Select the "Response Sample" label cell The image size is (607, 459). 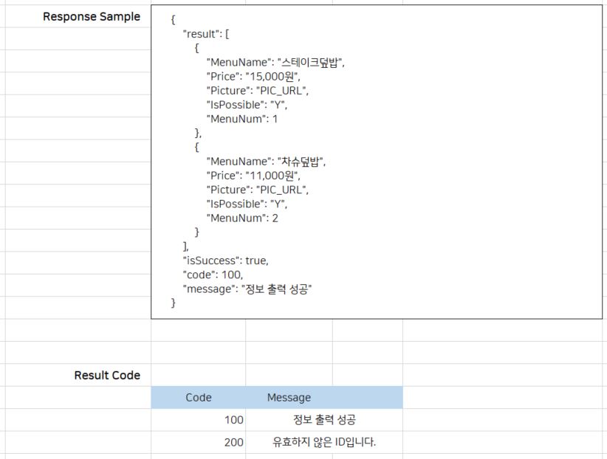pos(91,17)
